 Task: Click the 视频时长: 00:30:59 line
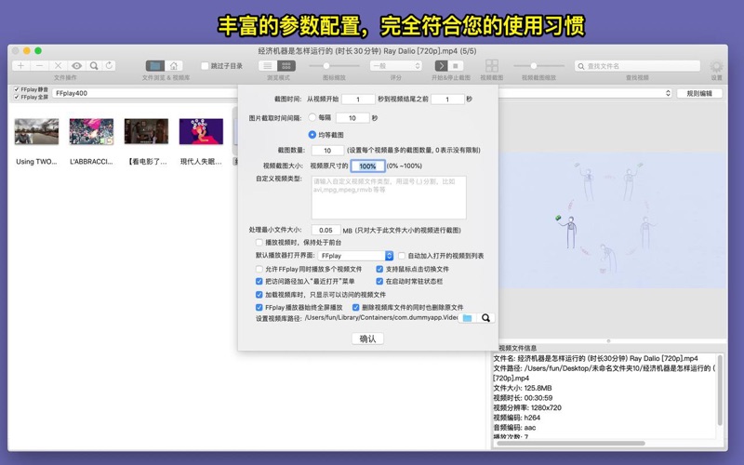pyautogui.click(x=523, y=398)
